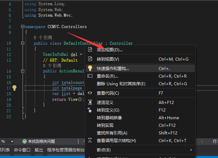Open the zoom percentage dropdown arrow

pyautogui.click(x=12, y=141)
